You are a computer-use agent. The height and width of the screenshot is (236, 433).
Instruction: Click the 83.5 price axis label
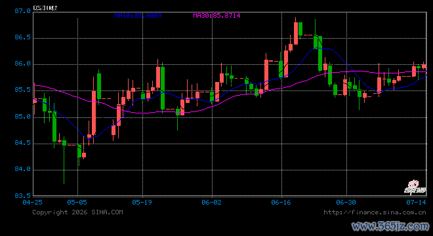coord(22,196)
